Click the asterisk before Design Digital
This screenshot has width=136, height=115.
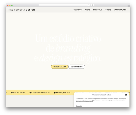pyautogui.click(x=12, y=93)
